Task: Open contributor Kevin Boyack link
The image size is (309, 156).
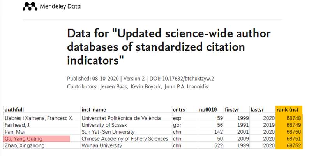Action: pos(146,86)
